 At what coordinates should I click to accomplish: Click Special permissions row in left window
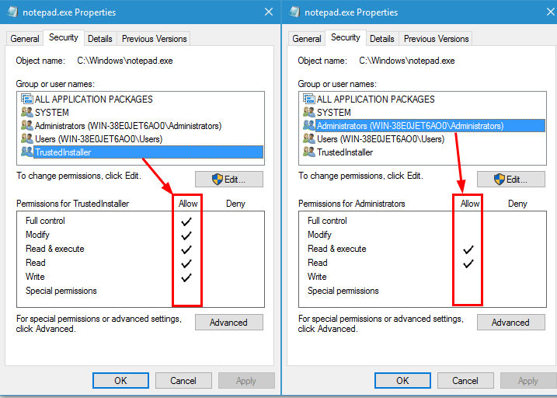tap(141, 291)
